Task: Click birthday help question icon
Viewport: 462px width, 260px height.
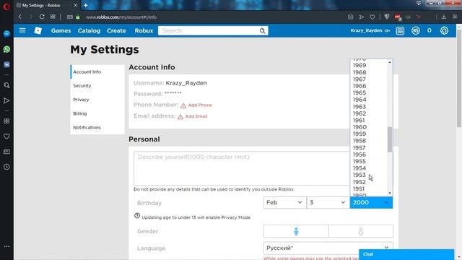Action: pyautogui.click(x=137, y=216)
